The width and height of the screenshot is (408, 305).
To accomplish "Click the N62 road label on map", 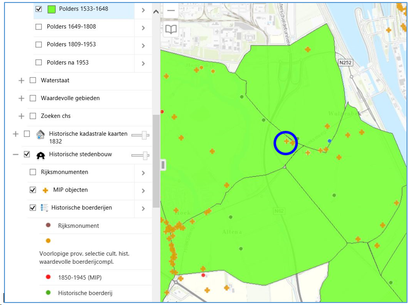I will pos(278,211).
